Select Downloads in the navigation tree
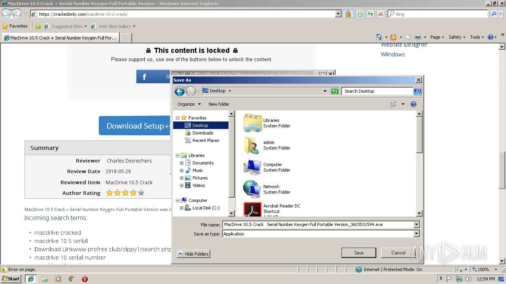The height and width of the screenshot is (284, 506). coord(203,133)
